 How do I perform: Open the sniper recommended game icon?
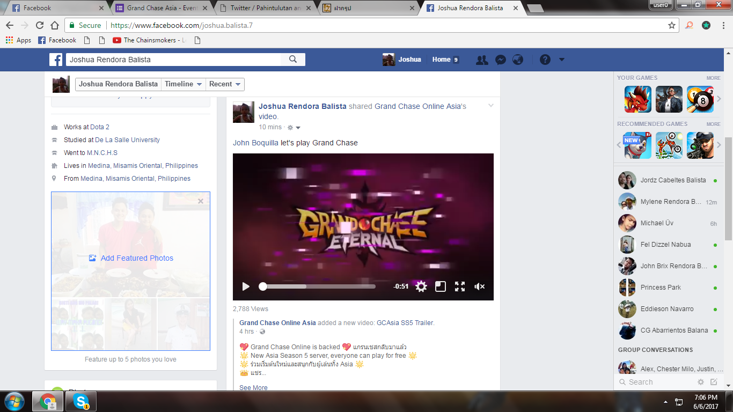(700, 145)
